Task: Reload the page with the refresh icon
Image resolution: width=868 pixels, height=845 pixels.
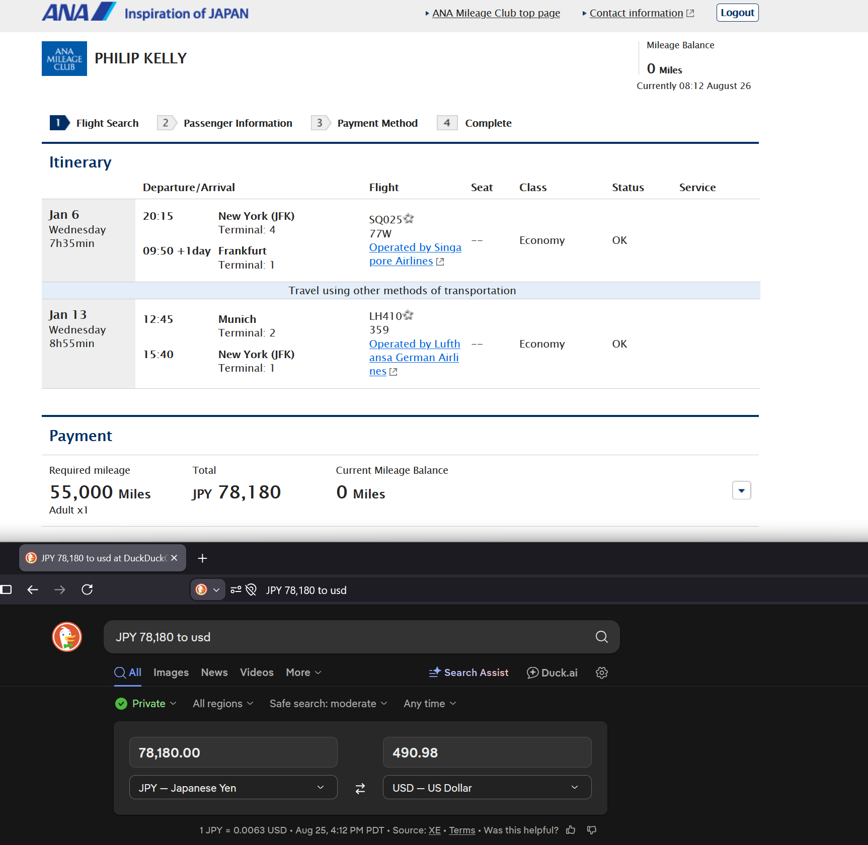Action: (87, 589)
